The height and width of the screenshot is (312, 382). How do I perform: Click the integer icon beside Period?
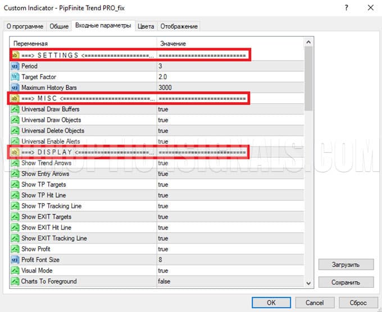(x=15, y=66)
